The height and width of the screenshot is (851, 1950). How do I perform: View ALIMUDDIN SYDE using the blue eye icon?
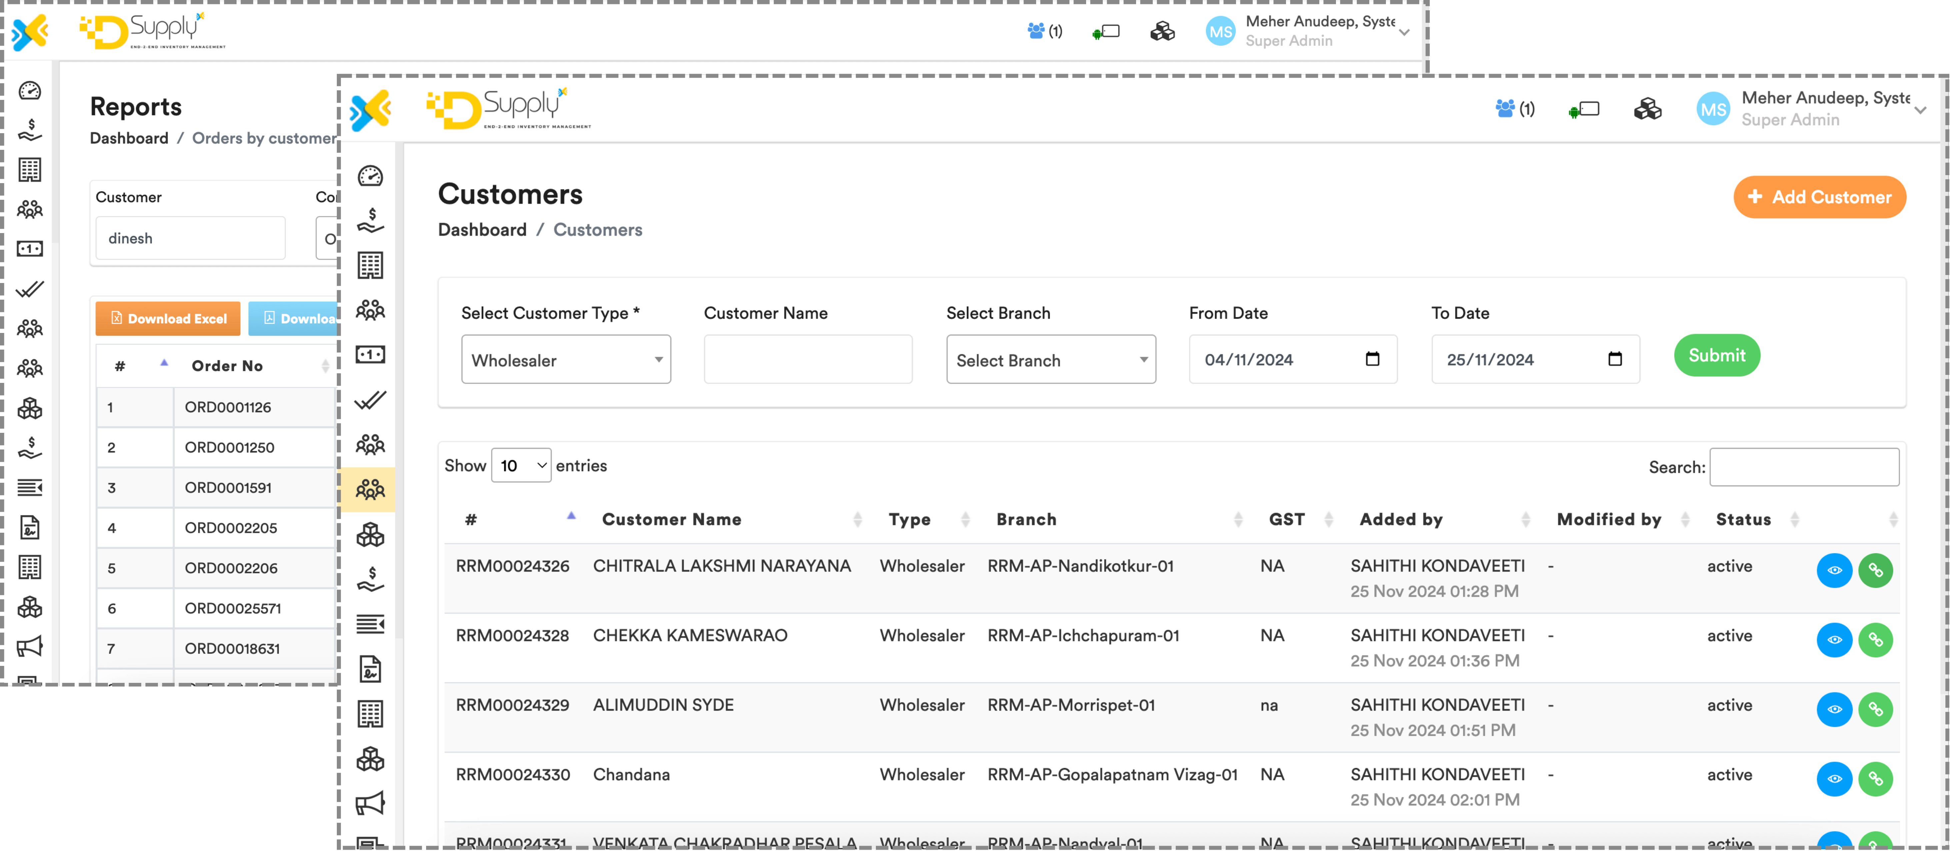click(1834, 709)
